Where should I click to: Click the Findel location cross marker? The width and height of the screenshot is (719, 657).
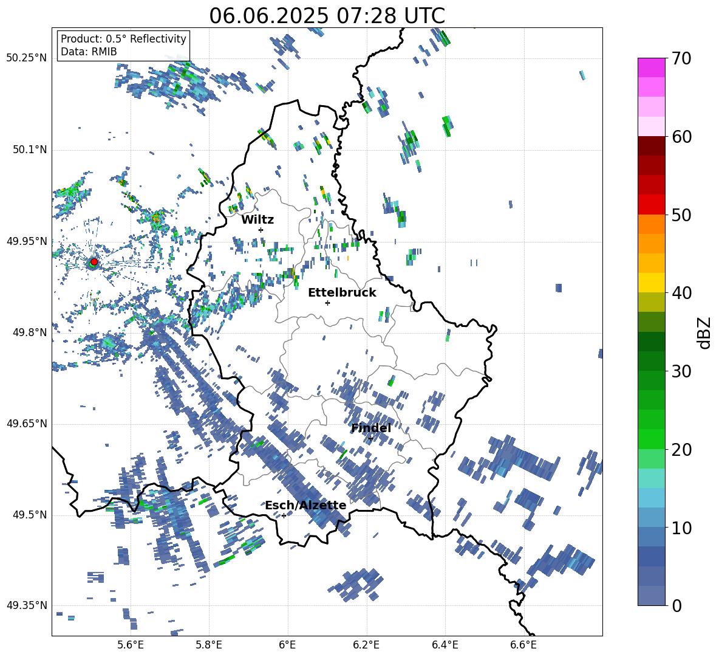pyautogui.click(x=370, y=439)
